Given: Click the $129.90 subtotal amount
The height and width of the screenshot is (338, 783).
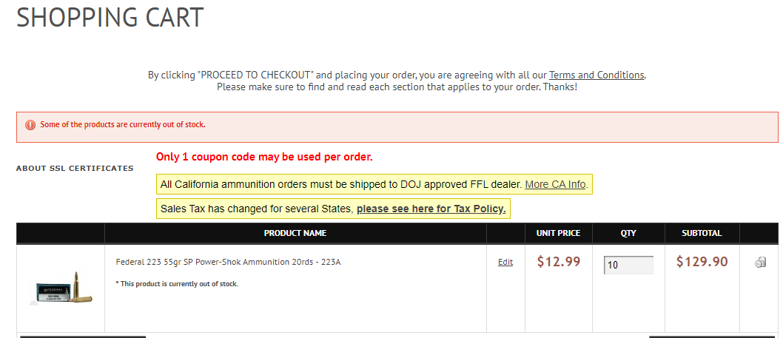Looking at the screenshot, I should click(702, 262).
